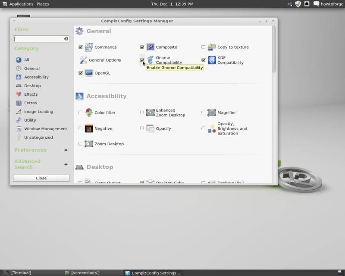Screen dimensions: 345x276
Task: Enable the Magnifier checkbox
Action: (203, 113)
